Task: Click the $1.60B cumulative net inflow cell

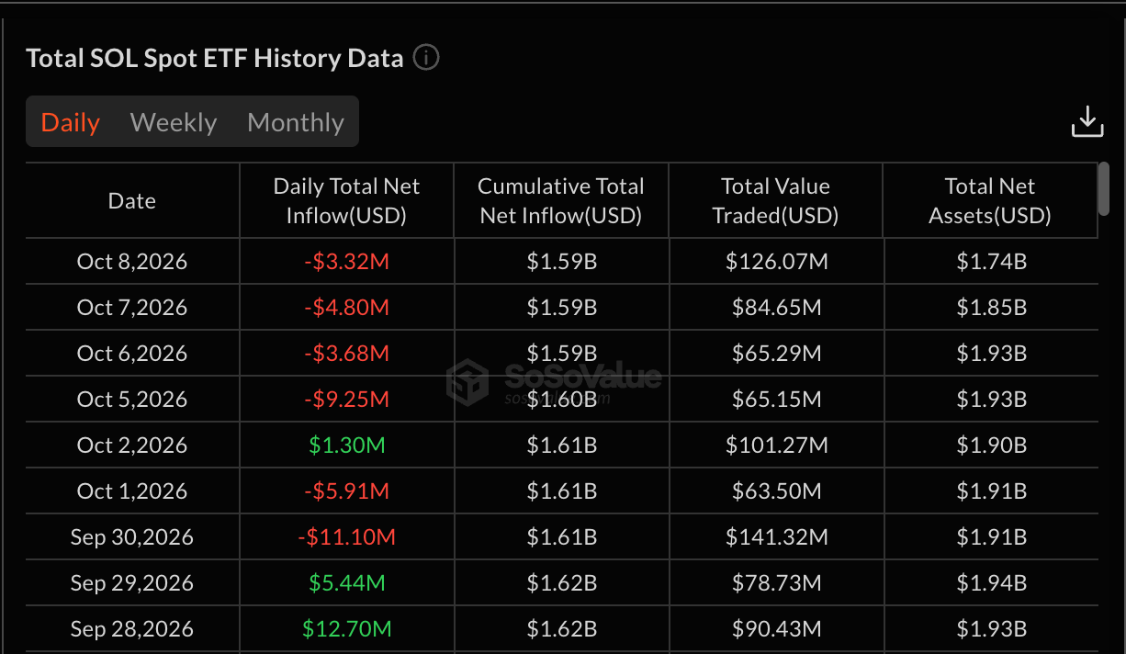Action: (562, 400)
